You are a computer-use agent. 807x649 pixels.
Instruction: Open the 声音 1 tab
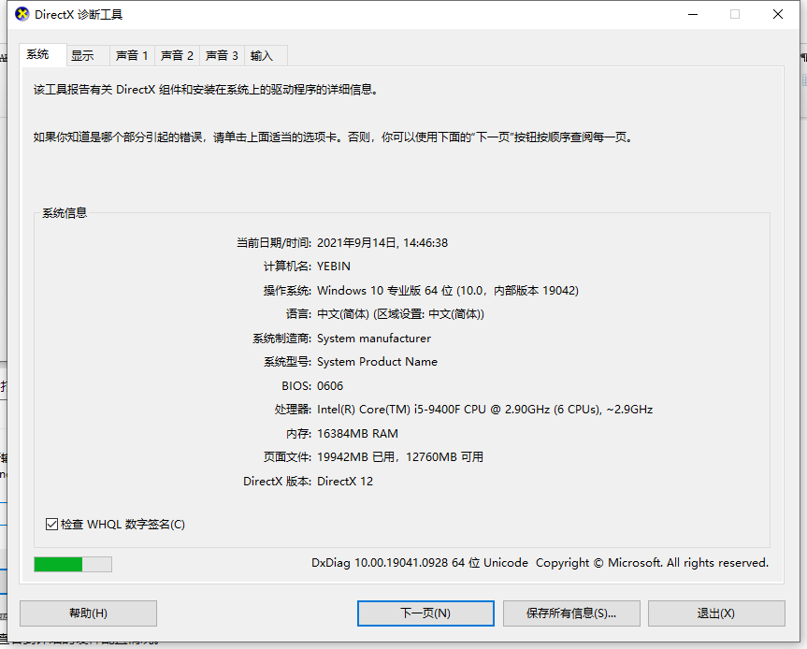[131, 55]
